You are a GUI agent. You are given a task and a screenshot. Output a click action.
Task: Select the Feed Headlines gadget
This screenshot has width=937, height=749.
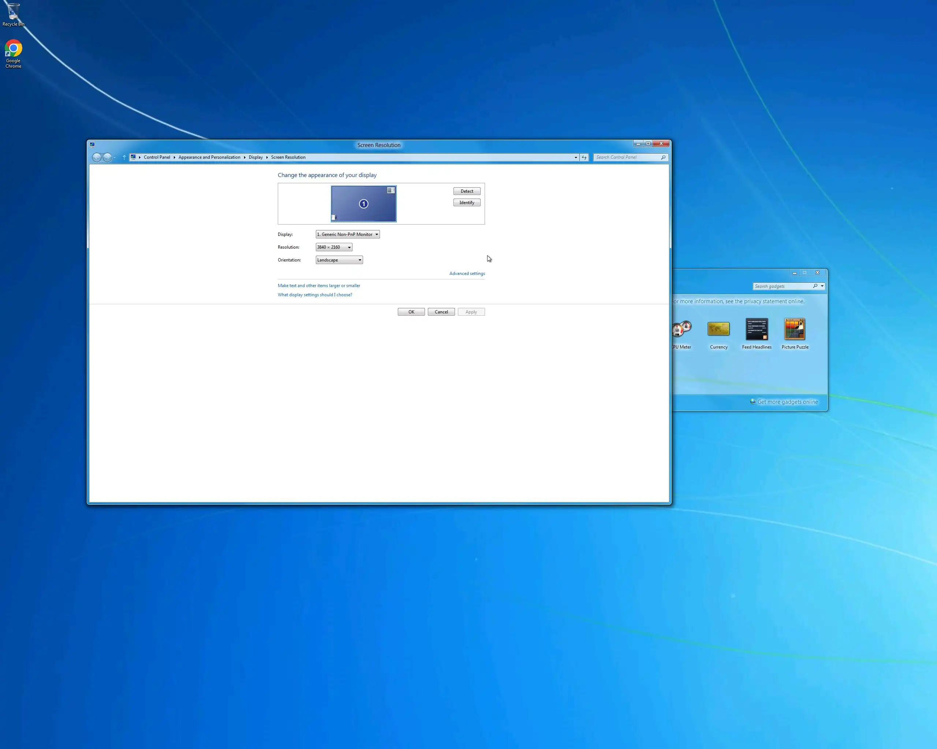[x=757, y=330]
